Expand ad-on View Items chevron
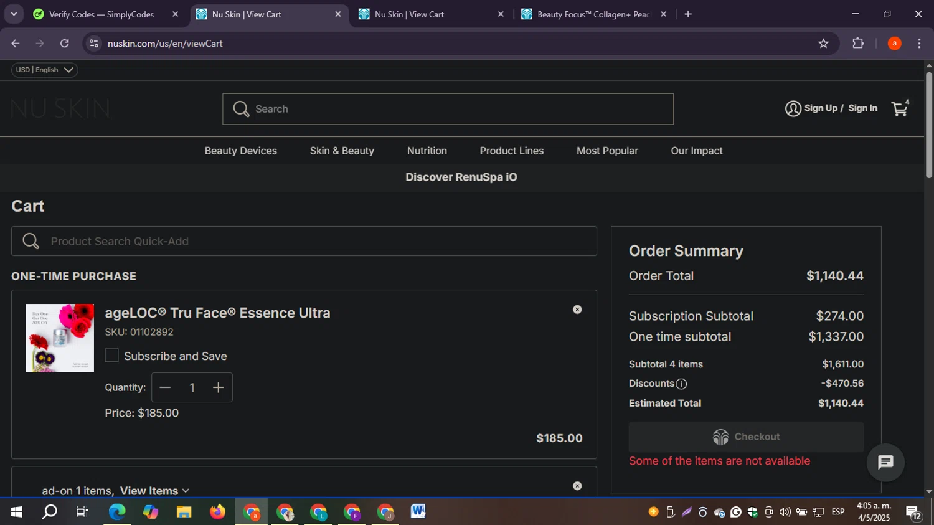Viewport: 934px width, 525px height. pos(186,491)
